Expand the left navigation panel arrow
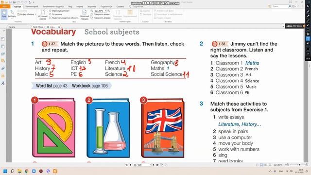The height and width of the screenshot is (175, 311). tap(4, 31)
